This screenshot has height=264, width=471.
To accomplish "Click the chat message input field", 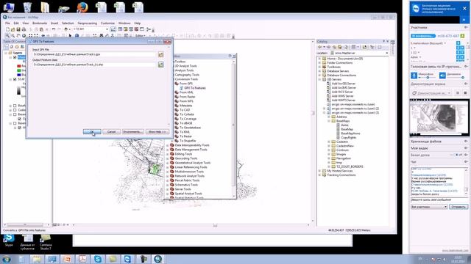I will click(x=439, y=199).
